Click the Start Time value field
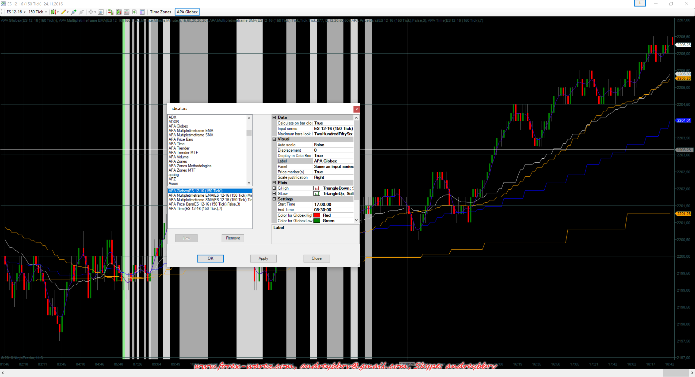Image resolution: width=695 pixels, height=377 pixels. tap(333, 205)
